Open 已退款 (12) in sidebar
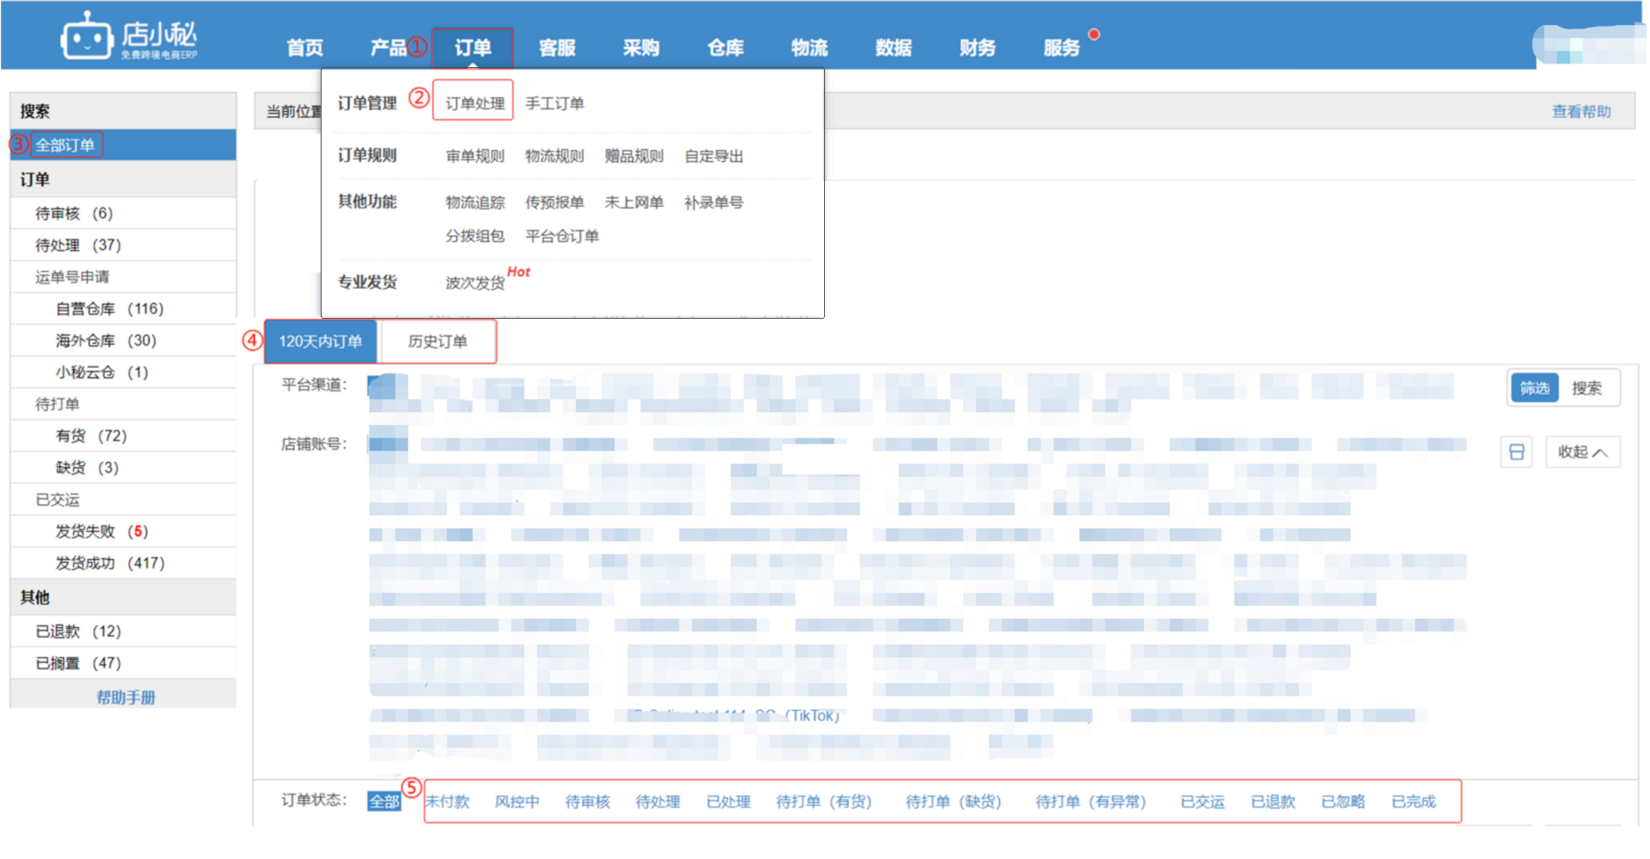This screenshot has height=859, width=1650. (78, 632)
